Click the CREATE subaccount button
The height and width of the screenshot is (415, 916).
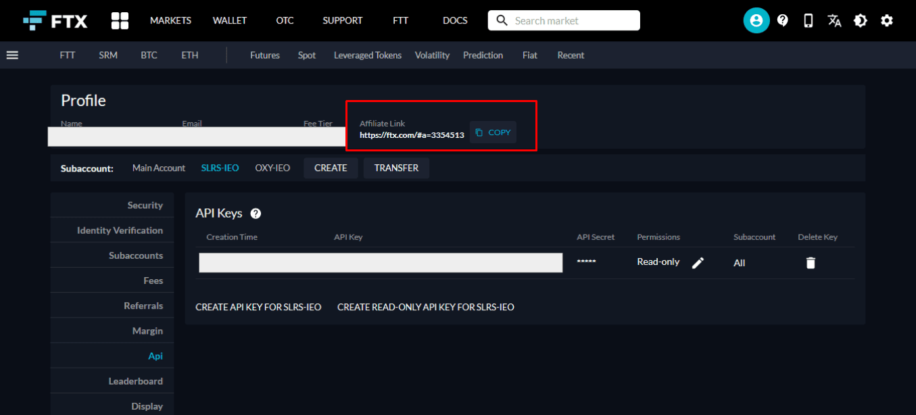click(x=331, y=168)
